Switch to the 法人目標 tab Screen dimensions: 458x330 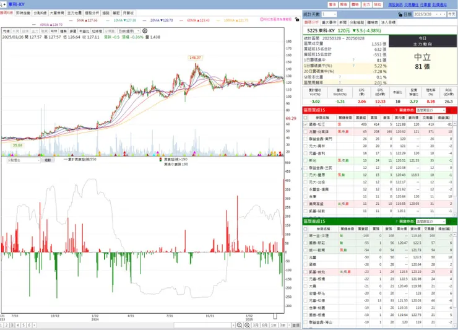(x=388, y=22)
